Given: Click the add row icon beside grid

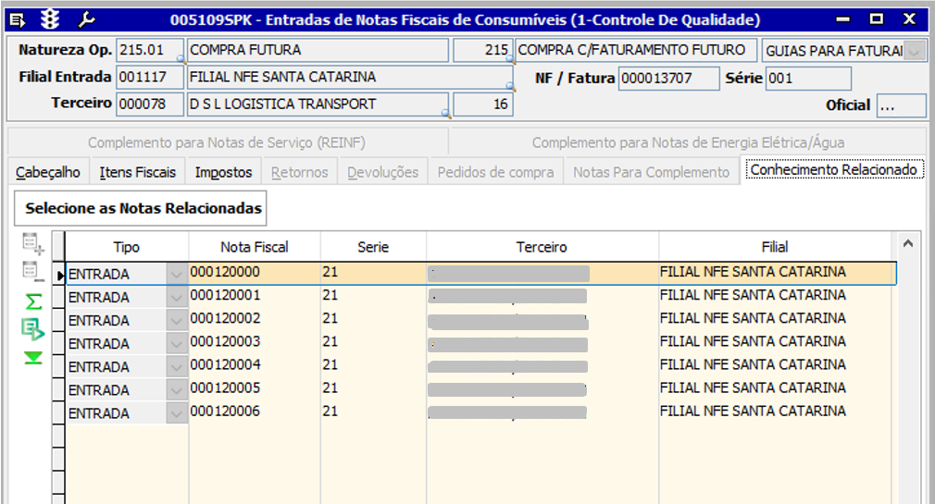Looking at the screenshot, I should pyautogui.click(x=33, y=245).
